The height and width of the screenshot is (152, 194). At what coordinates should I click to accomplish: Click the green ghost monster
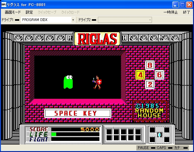point(68,82)
